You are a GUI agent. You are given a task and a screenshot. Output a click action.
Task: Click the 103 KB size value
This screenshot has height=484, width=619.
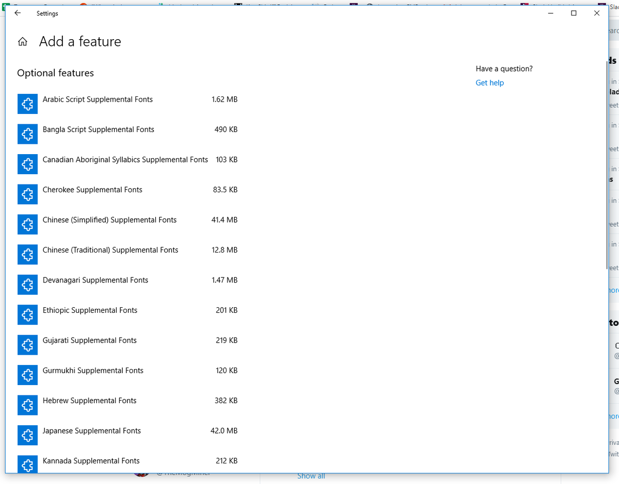pos(226,160)
